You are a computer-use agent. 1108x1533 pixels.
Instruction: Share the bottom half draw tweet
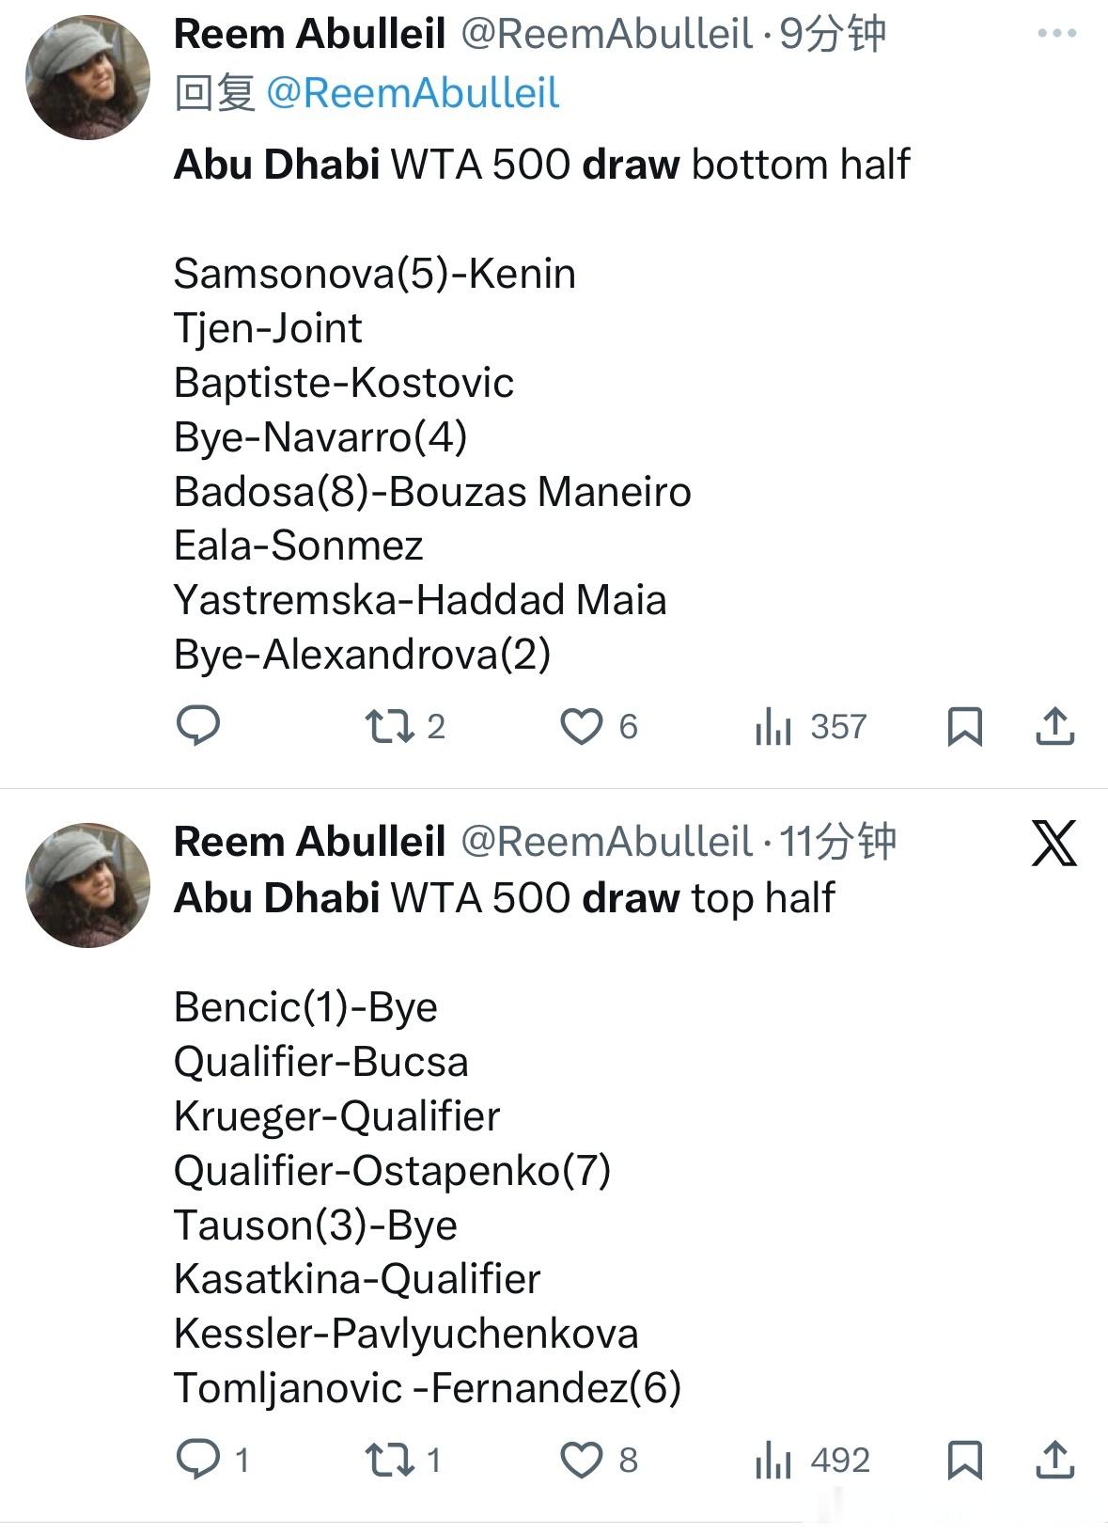(1054, 726)
